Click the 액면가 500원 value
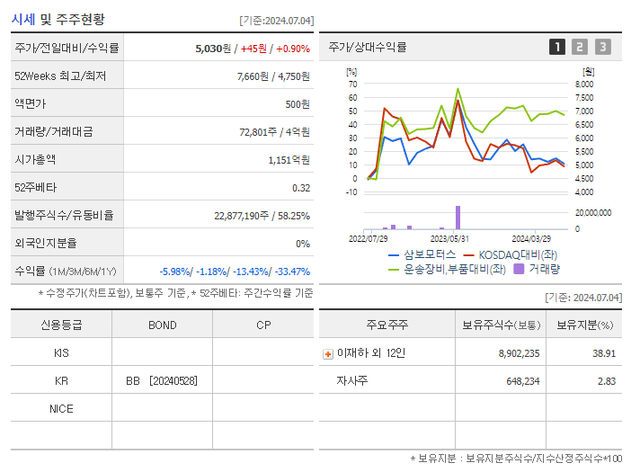The width and height of the screenshot is (631, 472). pos(298,104)
